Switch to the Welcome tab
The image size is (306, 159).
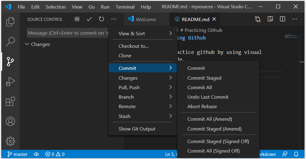(x=146, y=19)
